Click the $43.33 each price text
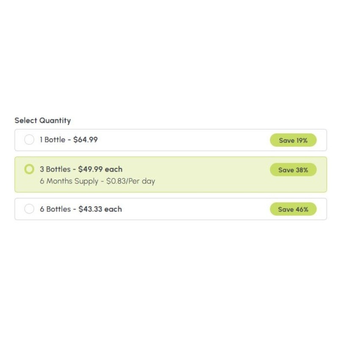339x339 pixels. (100, 209)
